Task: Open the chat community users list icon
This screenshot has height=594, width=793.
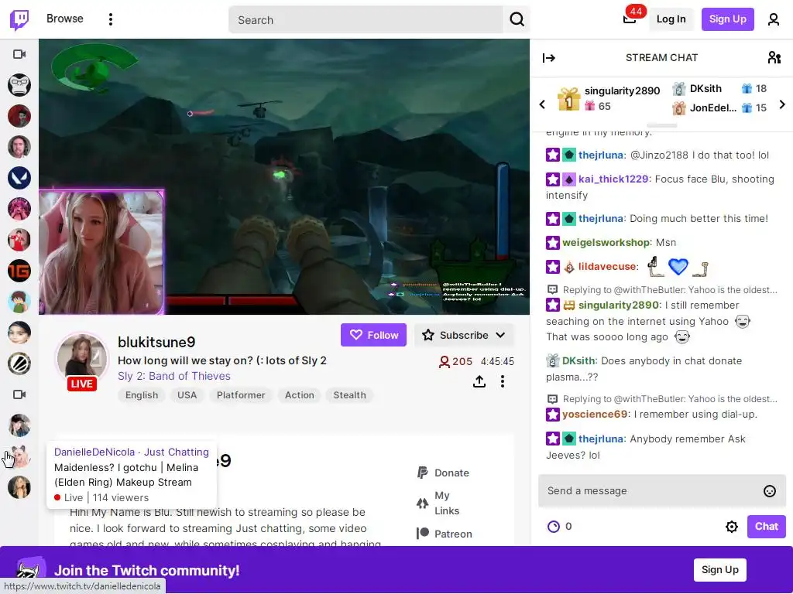Action: [774, 57]
